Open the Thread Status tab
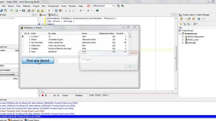 coord(32,120)
